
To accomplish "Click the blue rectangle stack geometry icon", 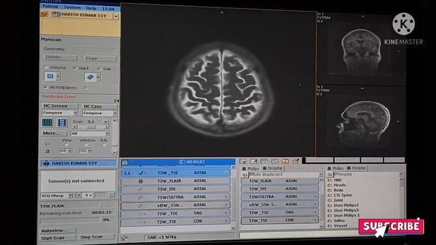I will click(x=50, y=76).
